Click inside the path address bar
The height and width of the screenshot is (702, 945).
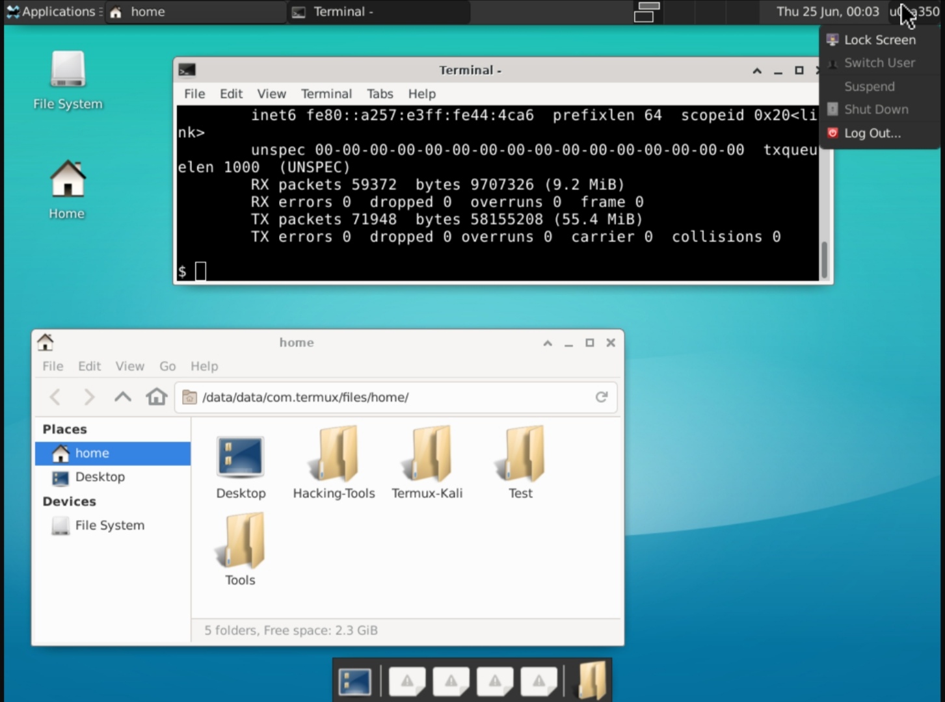point(358,397)
